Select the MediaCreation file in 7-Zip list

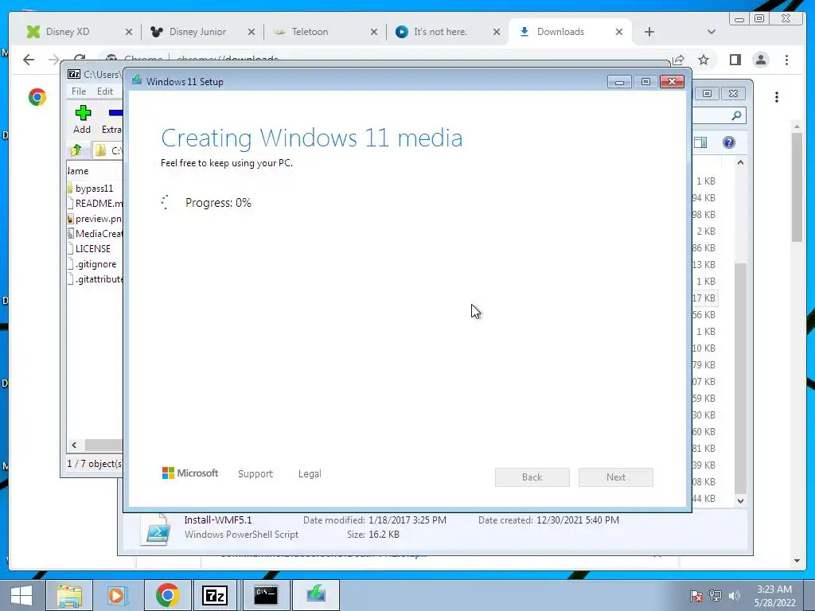click(95, 234)
